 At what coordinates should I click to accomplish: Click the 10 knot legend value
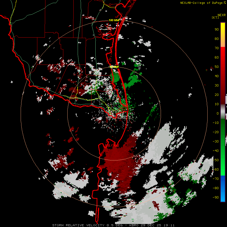(217, 104)
